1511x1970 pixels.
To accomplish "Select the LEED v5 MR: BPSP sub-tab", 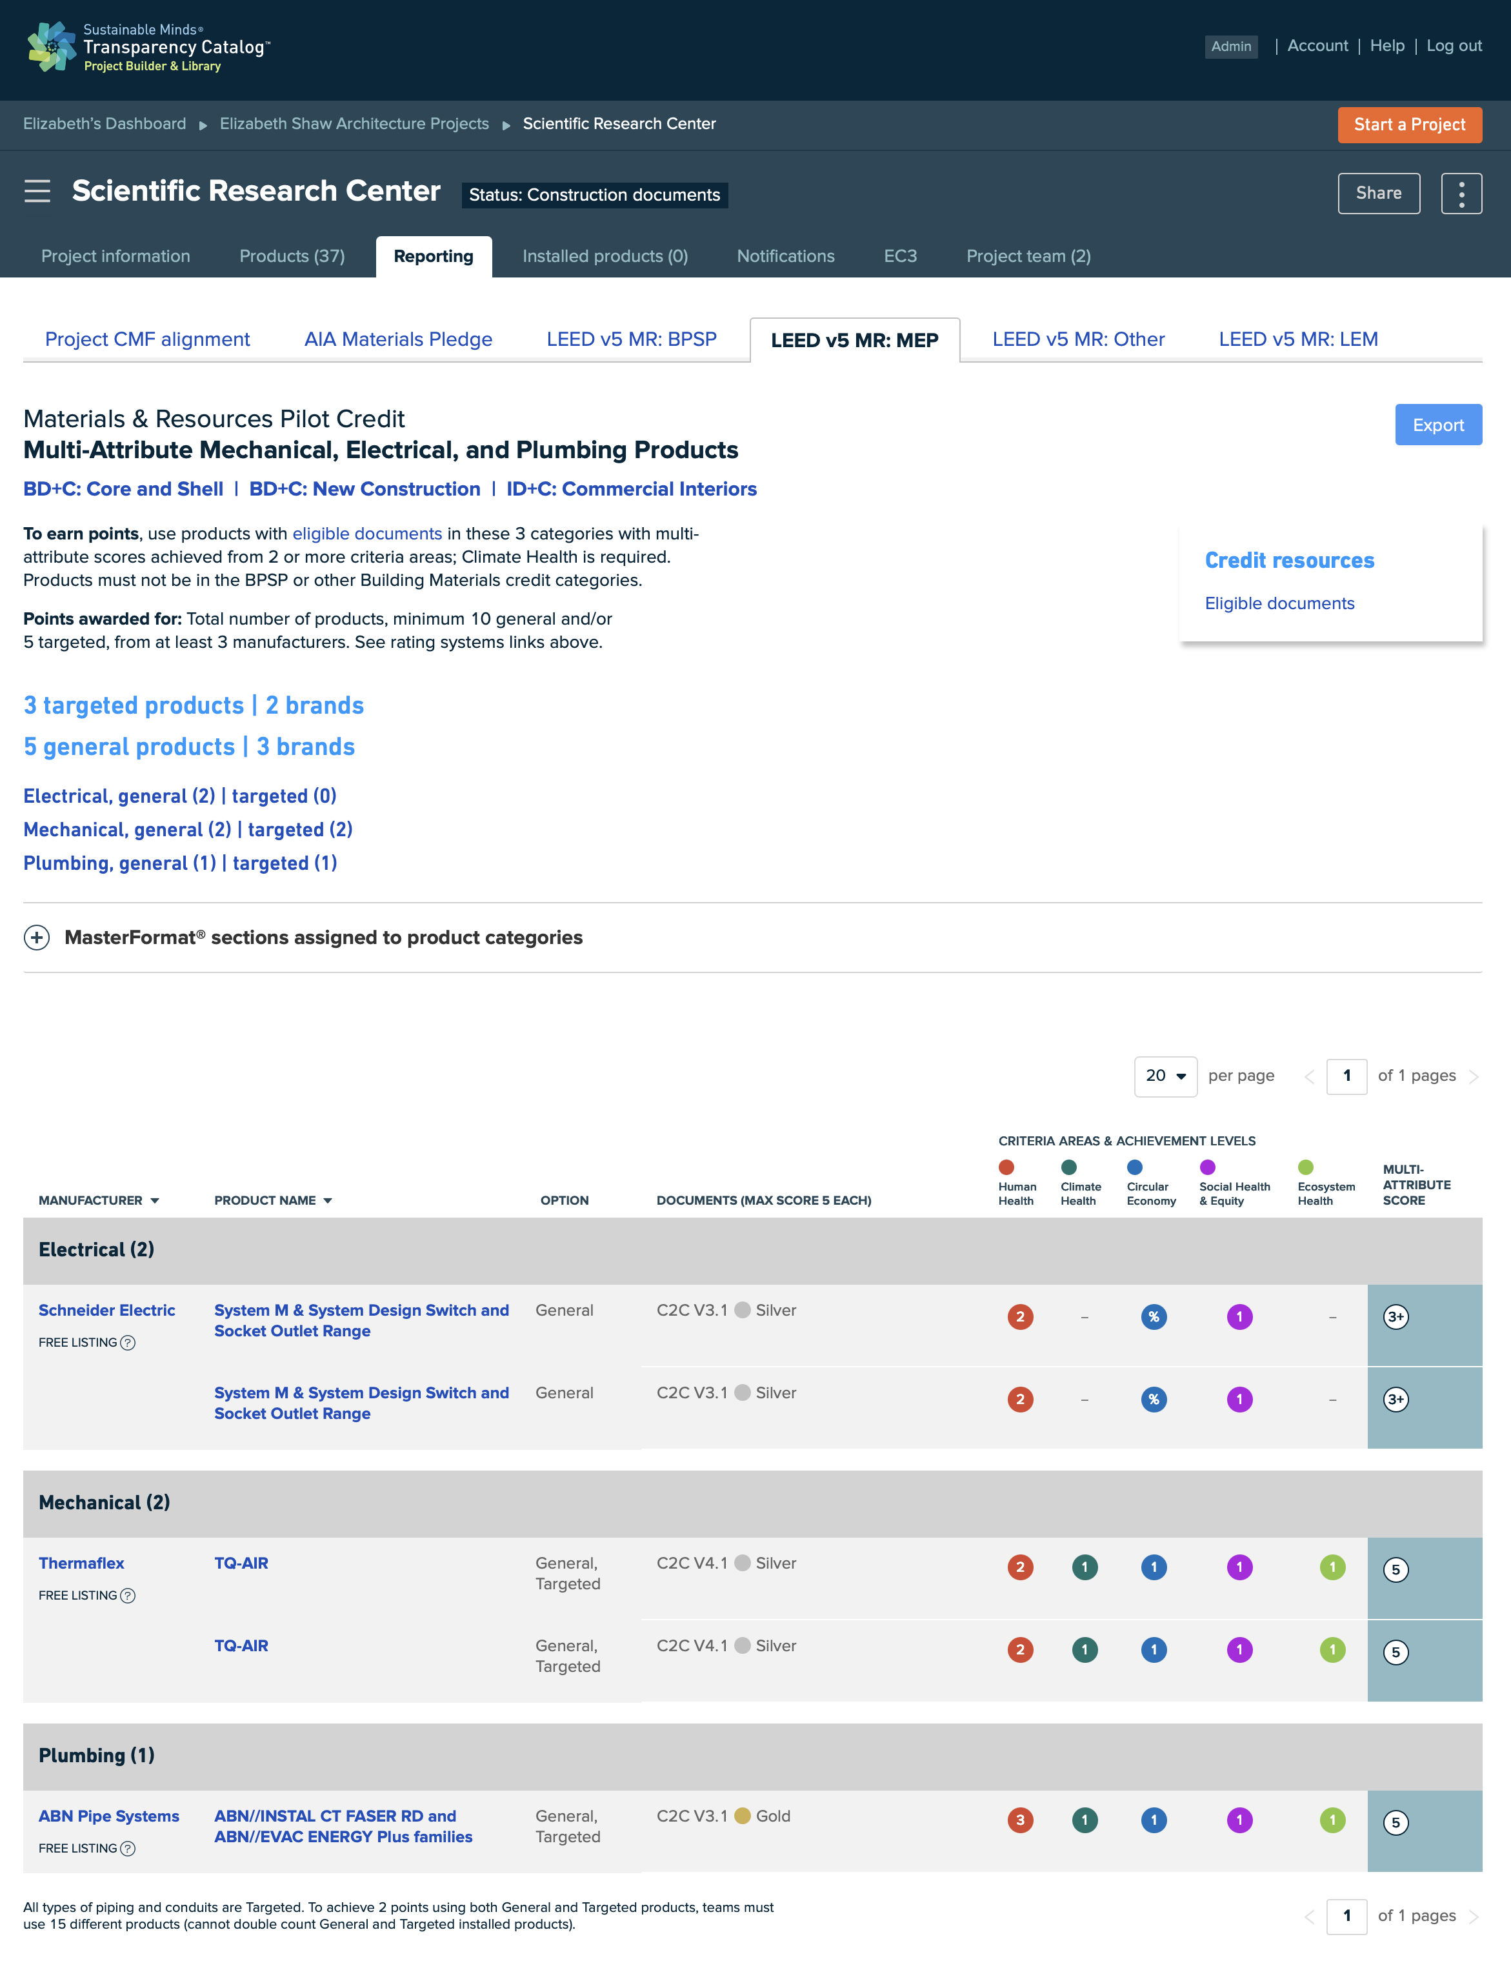I will click(632, 339).
